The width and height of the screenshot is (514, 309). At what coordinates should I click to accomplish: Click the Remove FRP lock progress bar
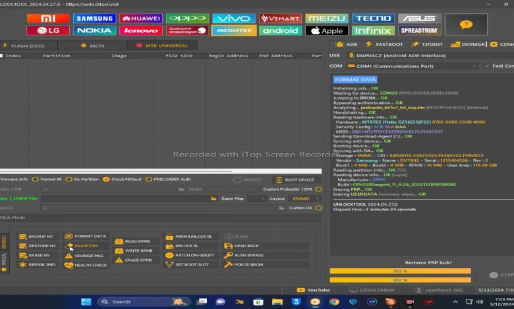coord(400,271)
